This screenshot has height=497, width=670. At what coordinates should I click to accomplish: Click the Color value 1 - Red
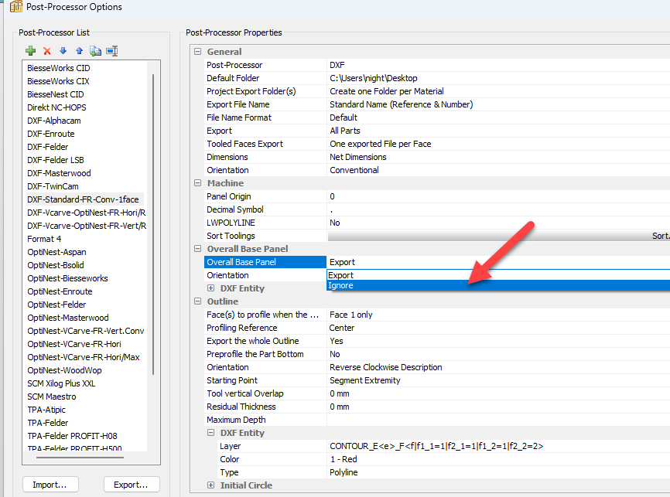pos(344,459)
